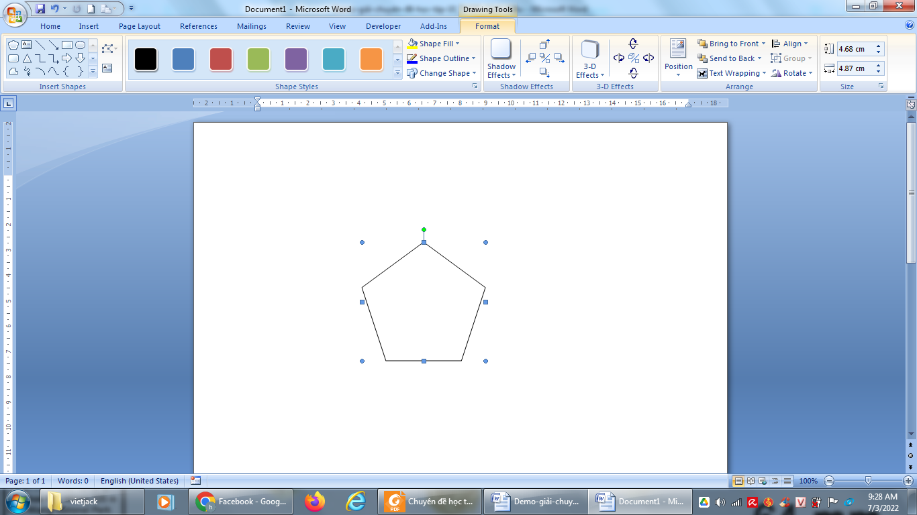
Task: Expand Shadow Effects gallery
Action: coord(501,59)
